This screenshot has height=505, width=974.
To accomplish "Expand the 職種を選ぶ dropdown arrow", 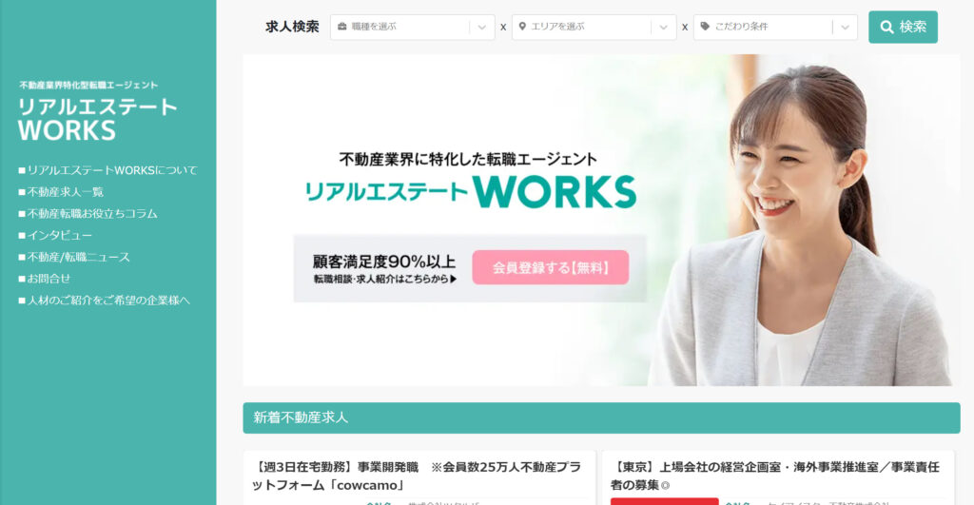I will pos(482,28).
